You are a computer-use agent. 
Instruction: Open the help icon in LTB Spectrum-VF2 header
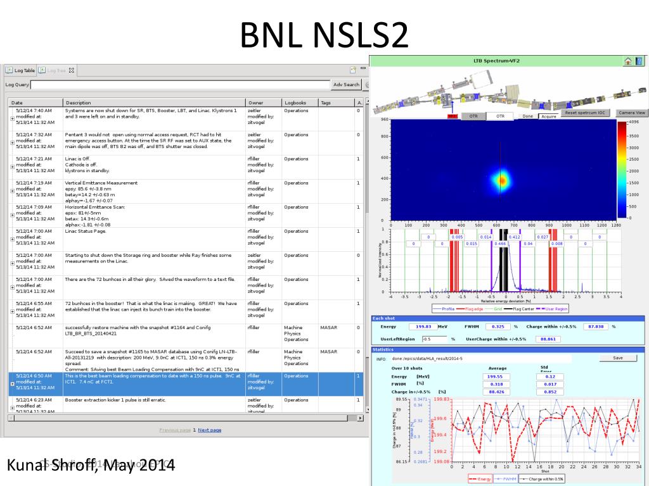(639, 61)
